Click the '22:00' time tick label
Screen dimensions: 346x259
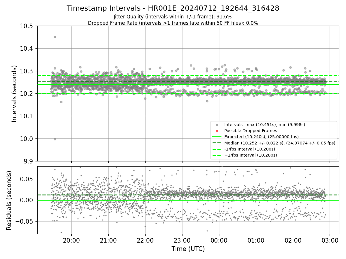145,241
